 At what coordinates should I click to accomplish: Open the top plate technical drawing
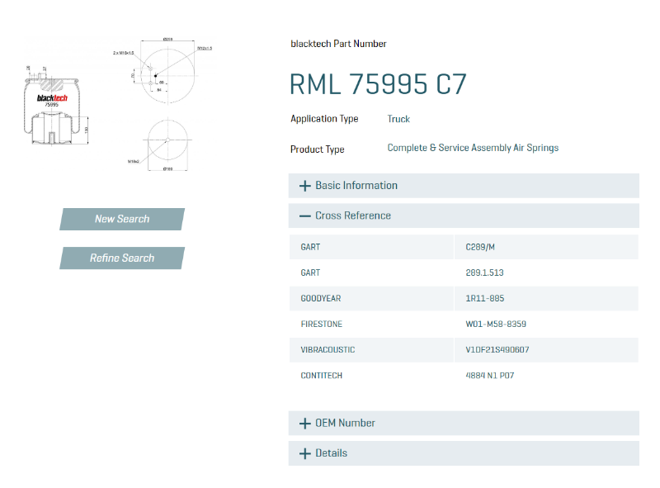(x=164, y=72)
